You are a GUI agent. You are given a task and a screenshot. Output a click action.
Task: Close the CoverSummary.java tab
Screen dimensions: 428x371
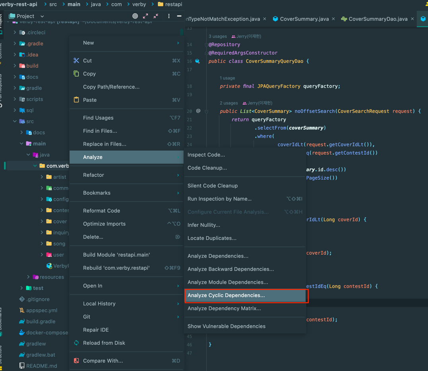click(x=333, y=19)
